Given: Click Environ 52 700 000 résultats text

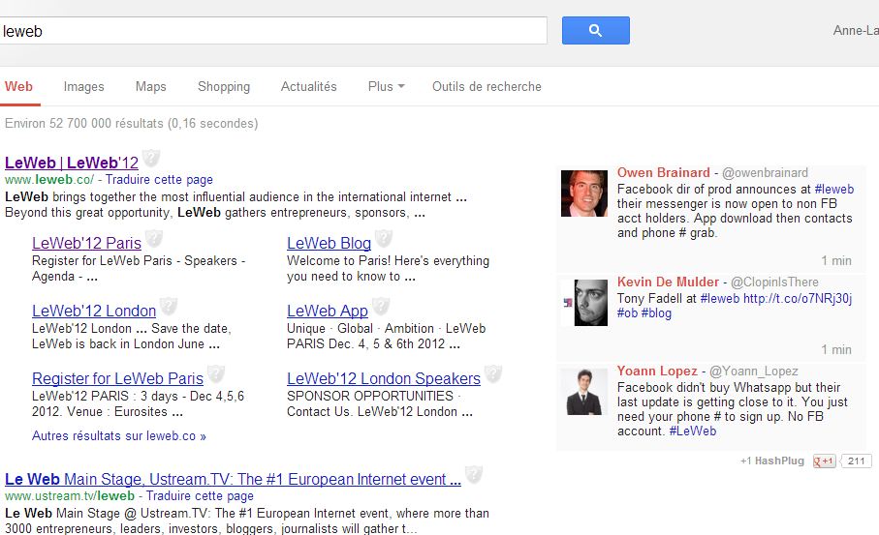Looking at the screenshot, I should click(131, 123).
